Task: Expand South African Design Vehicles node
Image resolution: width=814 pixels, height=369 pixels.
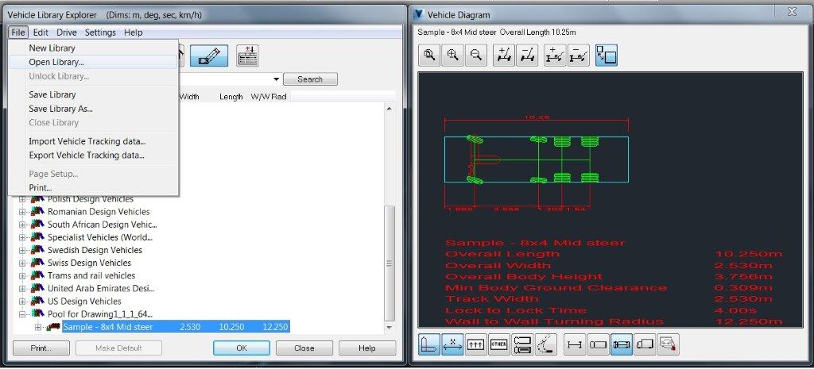Action: 22,225
